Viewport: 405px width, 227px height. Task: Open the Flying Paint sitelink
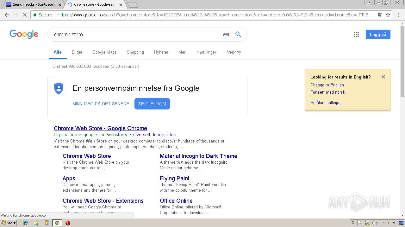175,178
